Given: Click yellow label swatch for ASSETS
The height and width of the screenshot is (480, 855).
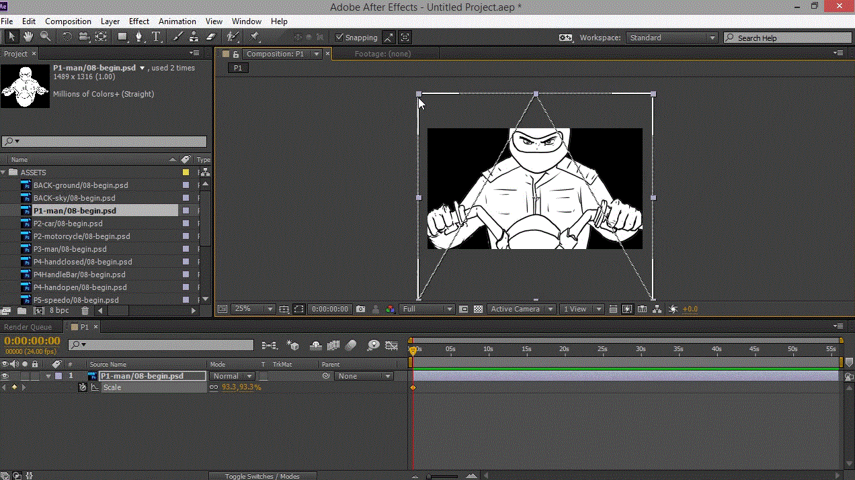Looking at the screenshot, I should [186, 173].
